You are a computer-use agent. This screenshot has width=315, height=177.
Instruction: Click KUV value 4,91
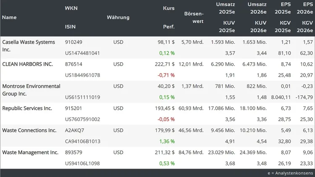tap(230, 141)
